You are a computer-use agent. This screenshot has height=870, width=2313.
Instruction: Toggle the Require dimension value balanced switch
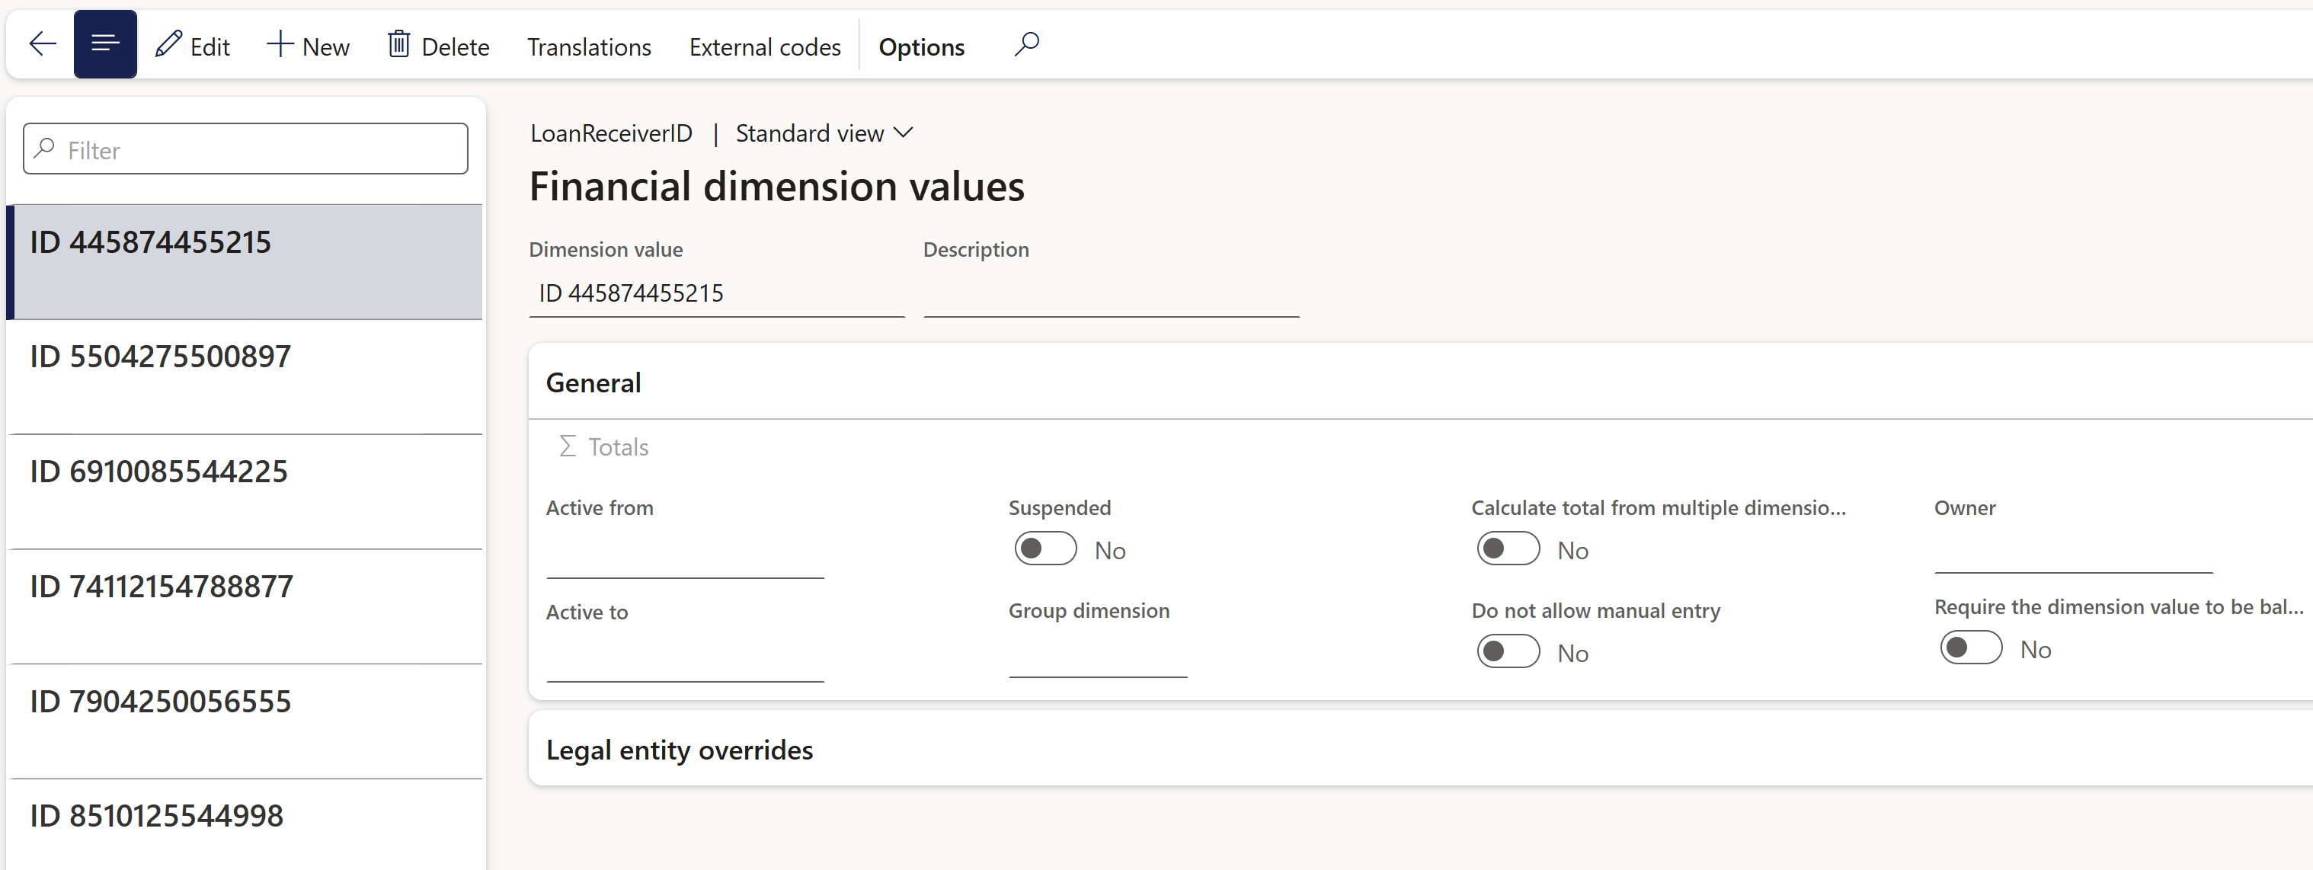(x=1970, y=648)
